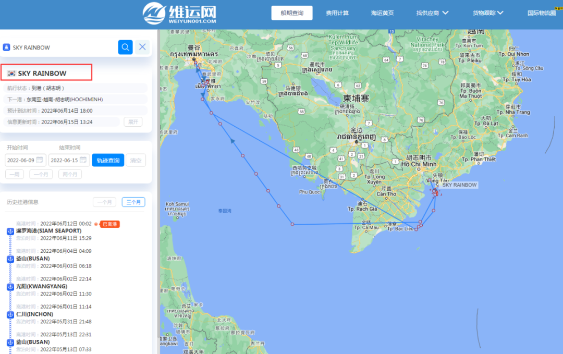Expand vessel details with 展开 button
Image resolution: width=563 pixels, height=354 pixels.
132,121
